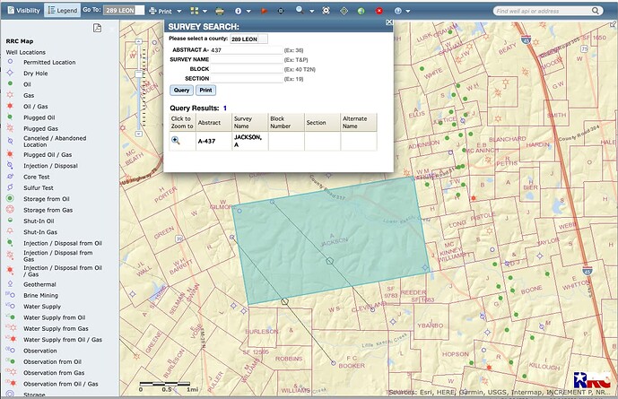Click the JACKSON, A survey name cell
This screenshot has height=399, width=618.
(250, 141)
